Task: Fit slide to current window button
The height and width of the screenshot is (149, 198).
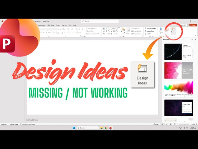Action: pyautogui.click(x=196, y=124)
